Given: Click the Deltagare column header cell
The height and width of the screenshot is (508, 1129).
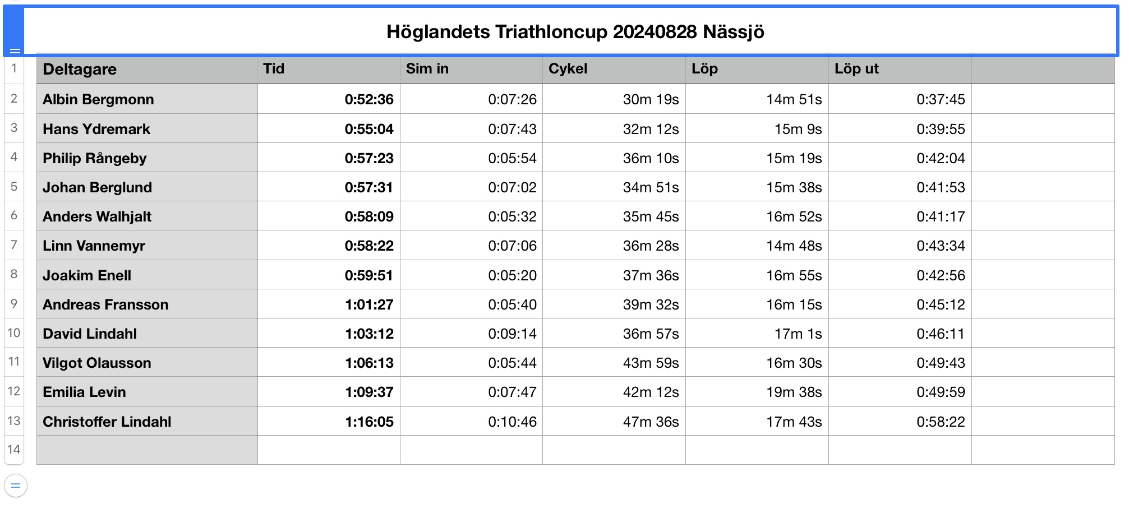Looking at the screenshot, I should 146,70.
